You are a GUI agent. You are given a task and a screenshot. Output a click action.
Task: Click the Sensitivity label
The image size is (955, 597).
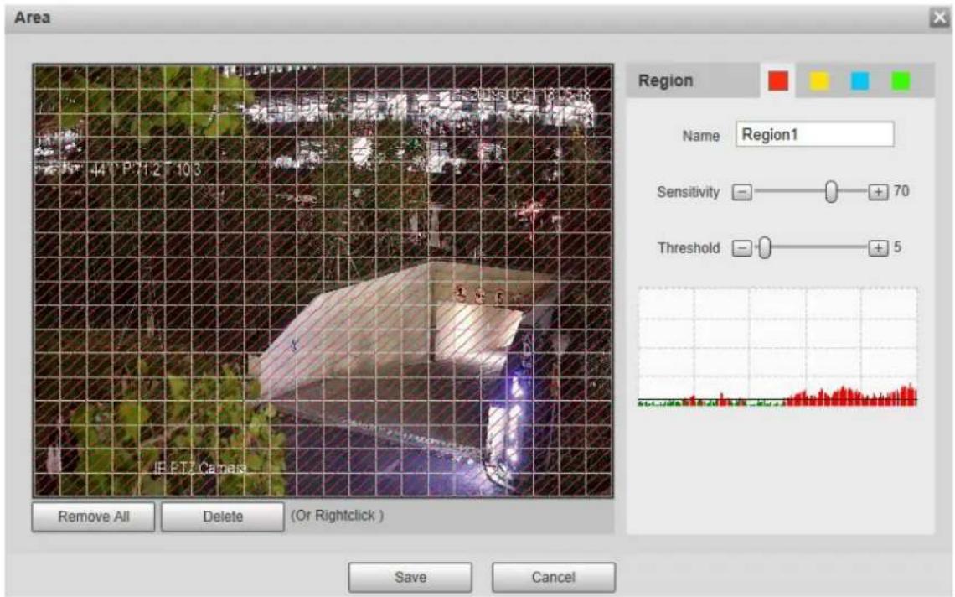pos(688,192)
